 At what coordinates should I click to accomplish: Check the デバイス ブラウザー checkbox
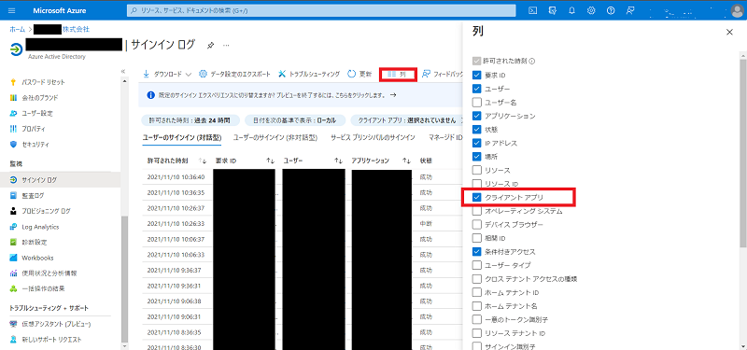(x=477, y=224)
